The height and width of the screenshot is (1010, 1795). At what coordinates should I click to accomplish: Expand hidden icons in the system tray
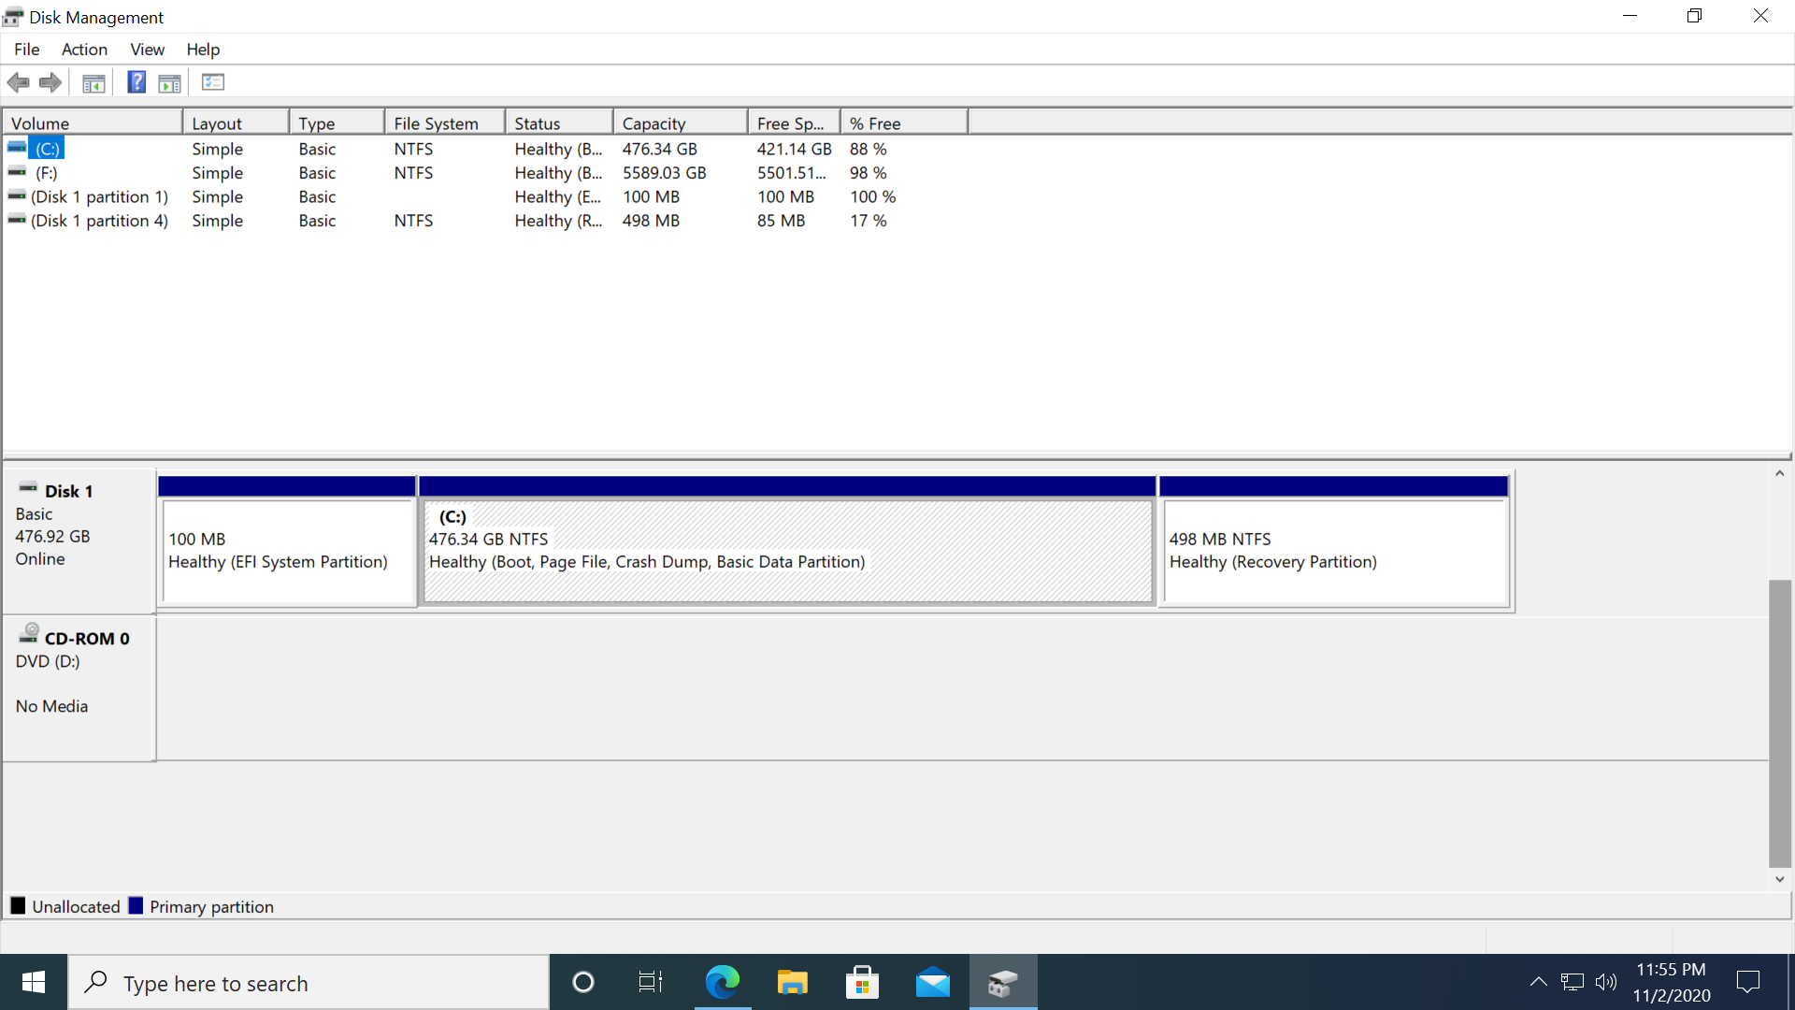pyautogui.click(x=1538, y=982)
